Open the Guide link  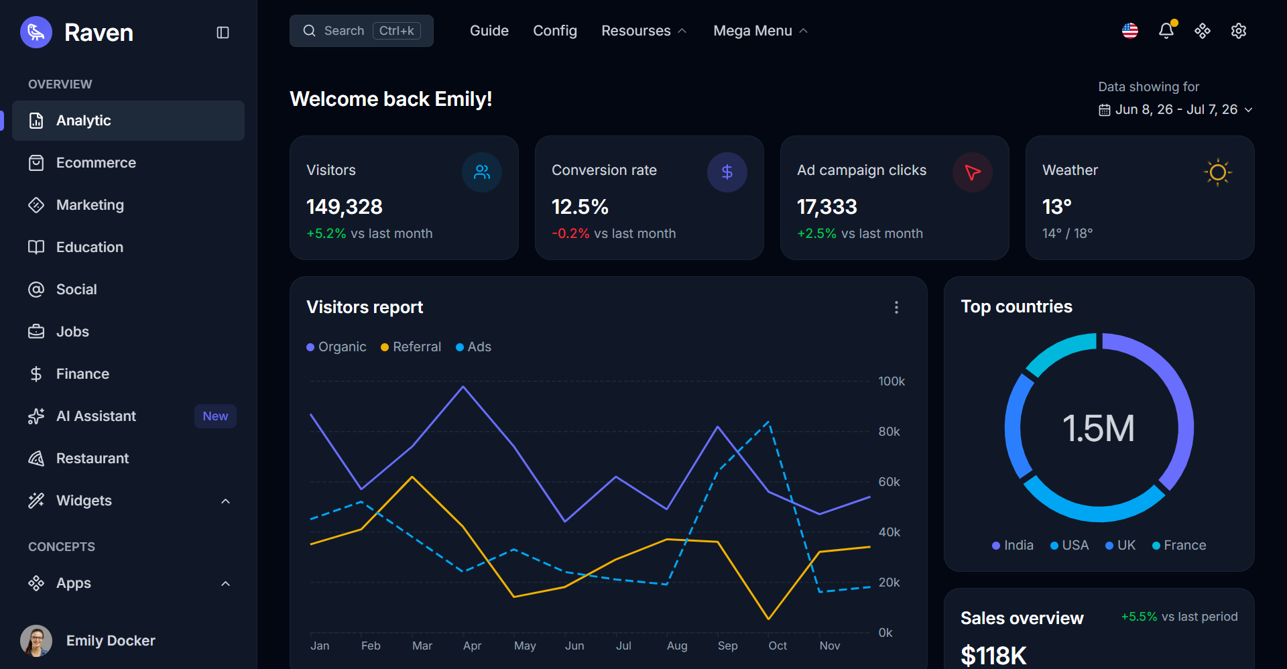(x=489, y=31)
